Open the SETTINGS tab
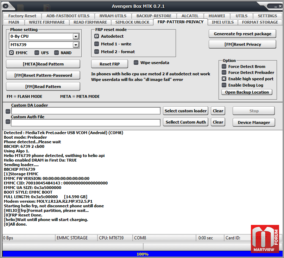Image resolution: width=284 pixels, height=258 pixels. (x=267, y=16)
